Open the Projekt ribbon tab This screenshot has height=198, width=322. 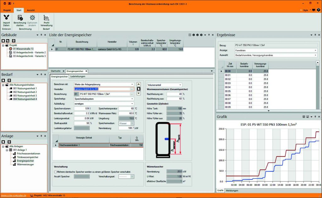(x=7, y=10)
